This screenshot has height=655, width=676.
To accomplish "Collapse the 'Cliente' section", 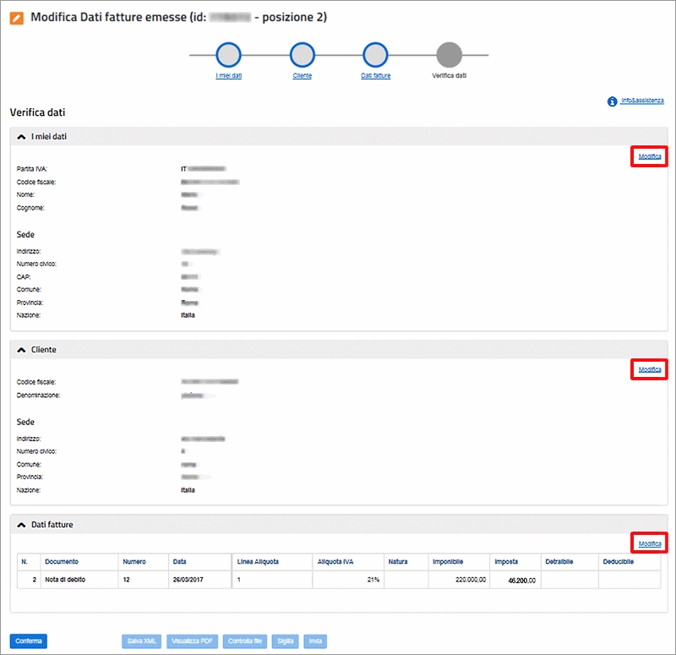I will tap(22, 350).
